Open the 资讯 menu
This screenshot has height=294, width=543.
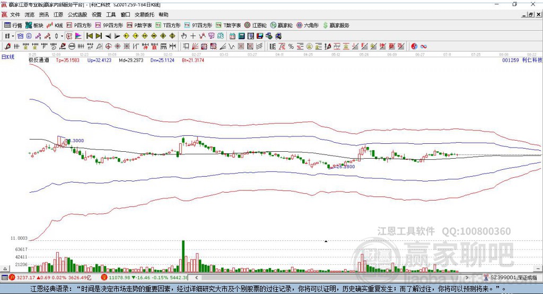[44, 14]
